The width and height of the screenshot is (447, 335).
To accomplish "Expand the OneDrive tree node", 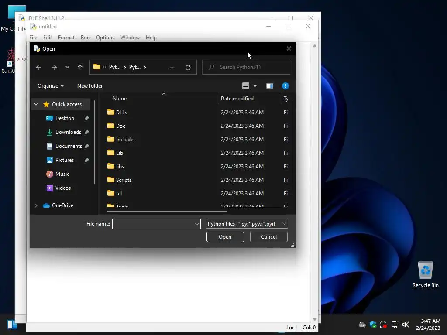I will pyautogui.click(x=36, y=205).
